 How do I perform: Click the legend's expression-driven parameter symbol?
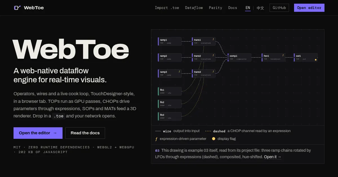156,139
